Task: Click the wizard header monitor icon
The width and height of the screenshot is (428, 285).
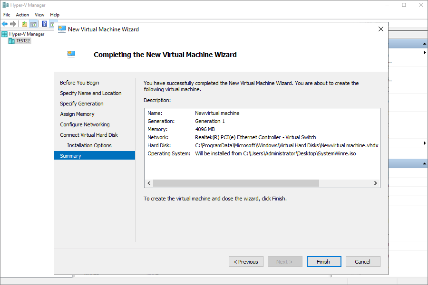Action: [x=71, y=54]
